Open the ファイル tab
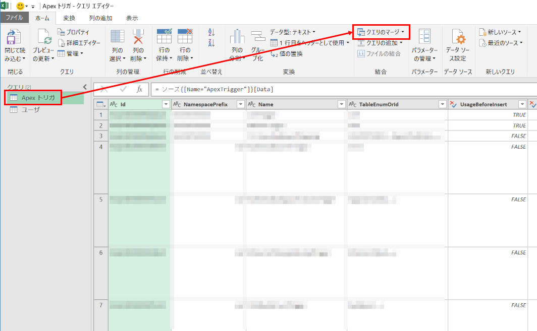Screen dimensions: 537x331 14,18
